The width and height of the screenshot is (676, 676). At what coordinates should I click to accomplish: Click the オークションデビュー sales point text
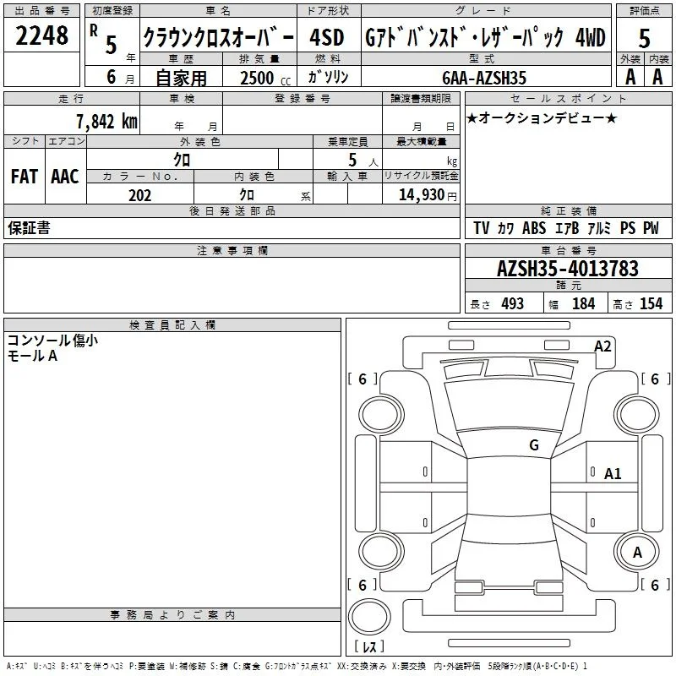pos(542,117)
